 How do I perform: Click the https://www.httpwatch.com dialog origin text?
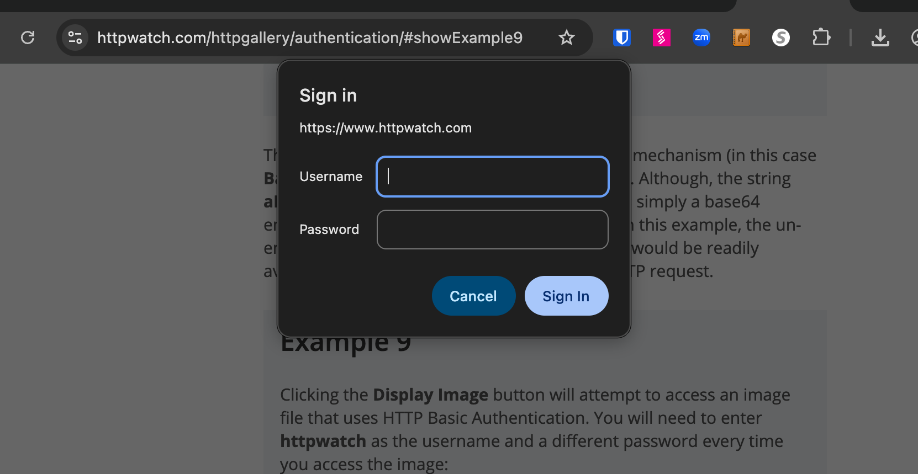pyautogui.click(x=385, y=128)
